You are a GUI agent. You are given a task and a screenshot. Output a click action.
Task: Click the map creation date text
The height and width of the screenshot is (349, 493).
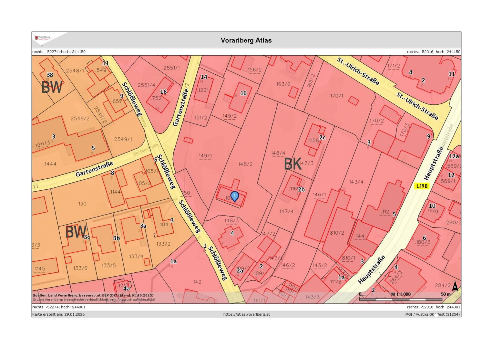(x=58, y=314)
